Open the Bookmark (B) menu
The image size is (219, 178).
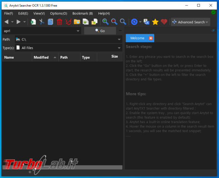(83, 13)
